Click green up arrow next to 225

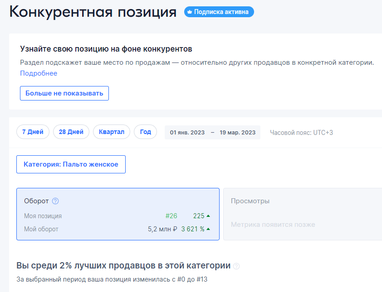[x=208, y=215]
